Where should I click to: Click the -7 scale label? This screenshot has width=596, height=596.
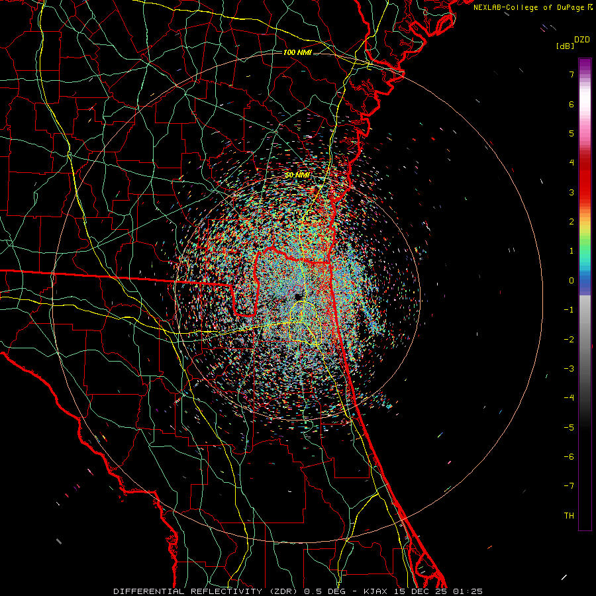coord(569,486)
